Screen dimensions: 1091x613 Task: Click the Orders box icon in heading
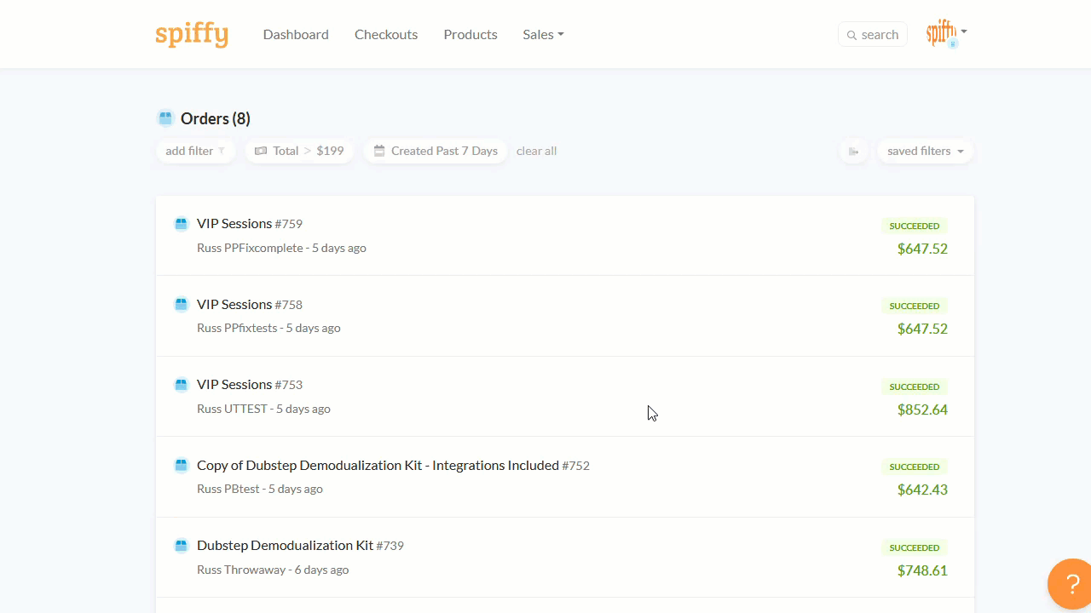point(165,118)
